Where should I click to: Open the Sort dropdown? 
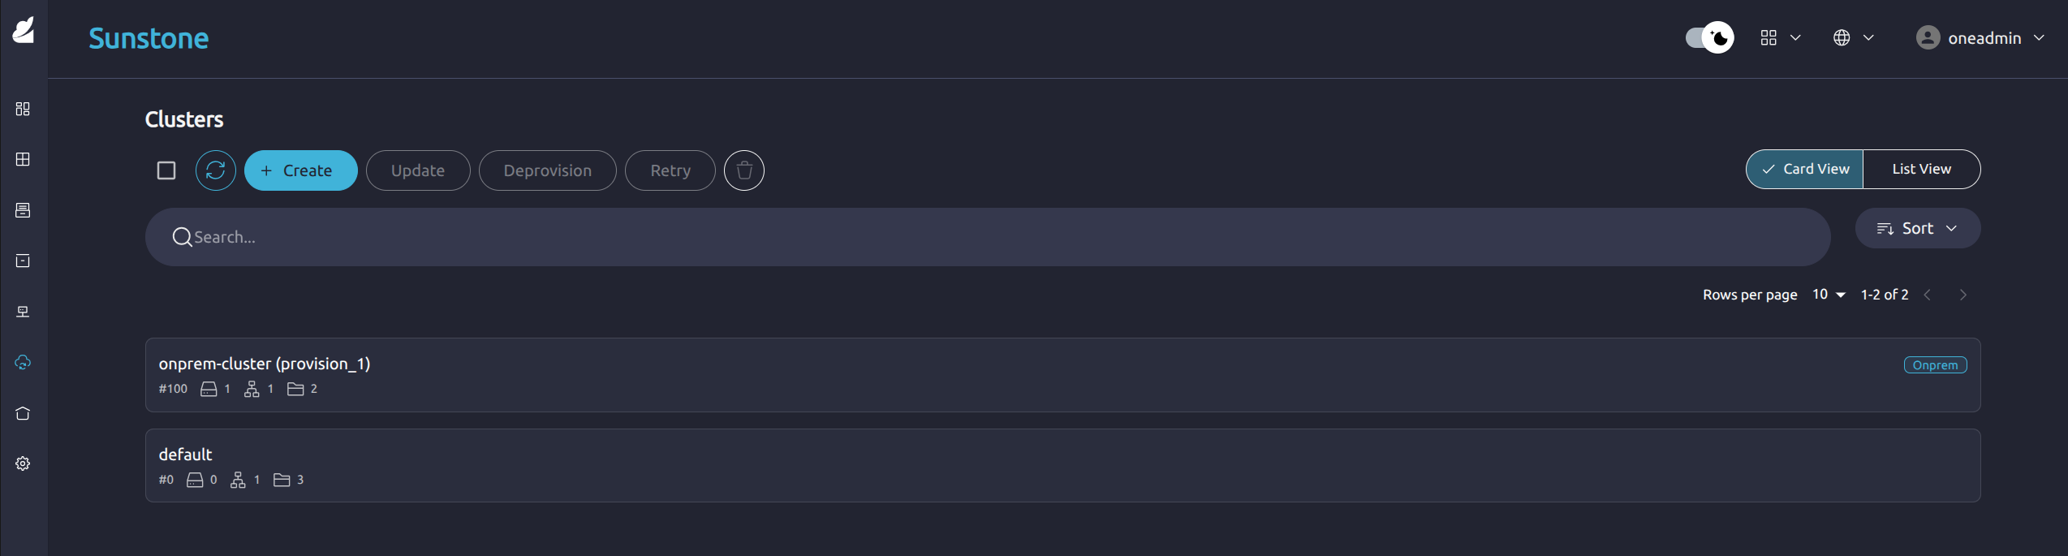tap(1917, 229)
